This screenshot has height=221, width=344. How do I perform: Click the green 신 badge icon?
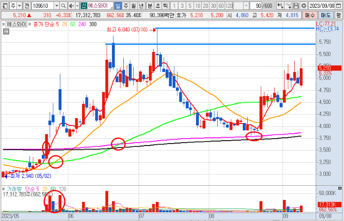coord(84,5)
